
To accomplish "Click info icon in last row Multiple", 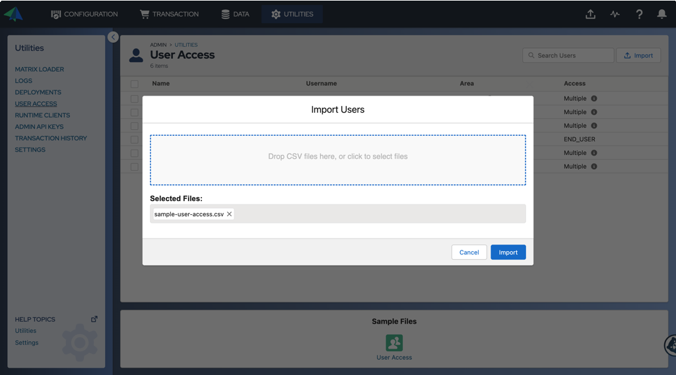I will [x=593, y=167].
